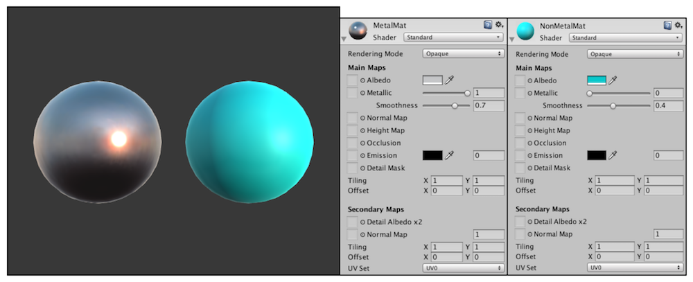
Task: Click NonMetalMat Albedo texture slot
Action: tap(520, 80)
